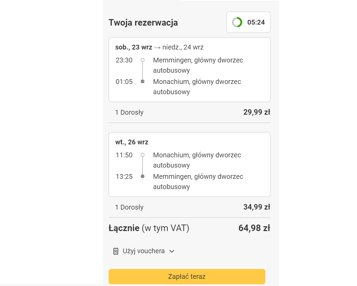Click the outbound departure circle marker
This screenshot has height=286, width=357.
pos(142,60)
